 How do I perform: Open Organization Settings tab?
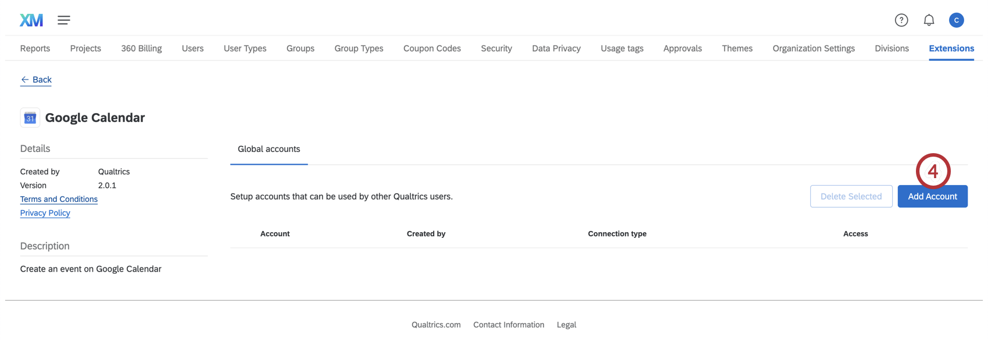(x=813, y=48)
